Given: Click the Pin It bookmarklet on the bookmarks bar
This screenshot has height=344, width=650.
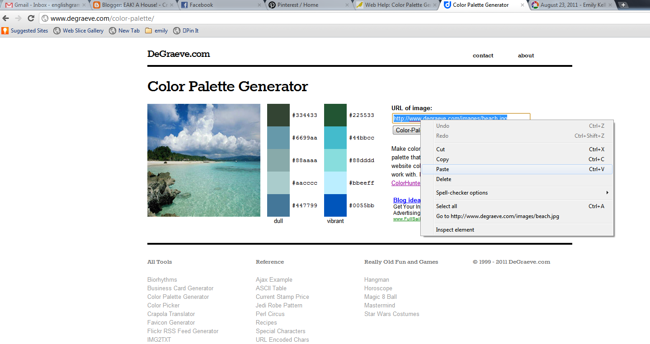Looking at the screenshot, I should (186, 30).
